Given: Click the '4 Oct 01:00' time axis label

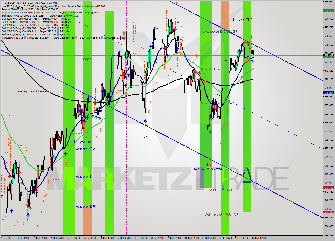Looking at the screenshot, I should (41, 238).
